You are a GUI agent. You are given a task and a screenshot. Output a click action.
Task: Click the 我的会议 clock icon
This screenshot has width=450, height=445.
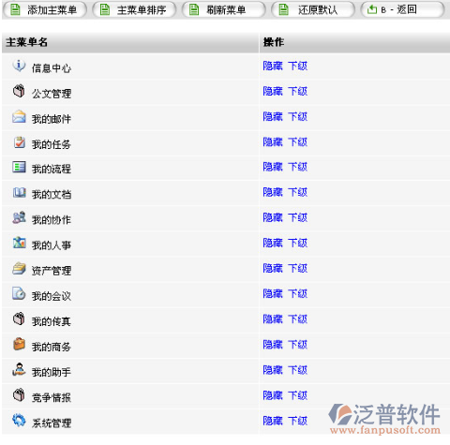click(19, 293)
